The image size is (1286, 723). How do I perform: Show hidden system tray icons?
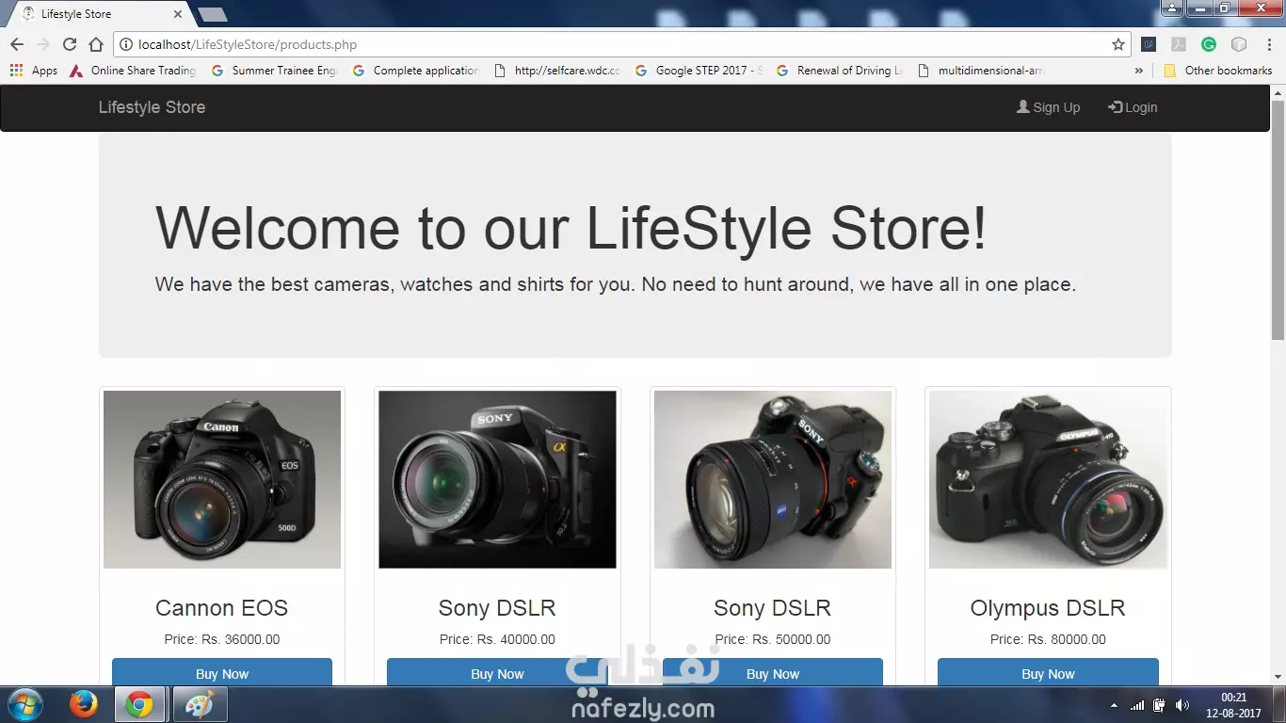click(x=1115, y=705)
